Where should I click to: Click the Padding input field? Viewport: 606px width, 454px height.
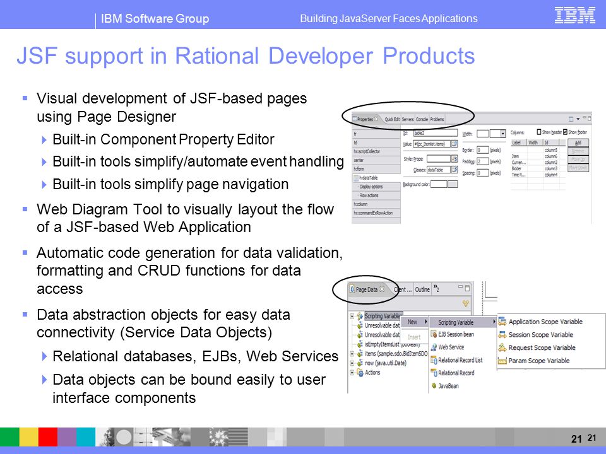(x=483, y=161)
